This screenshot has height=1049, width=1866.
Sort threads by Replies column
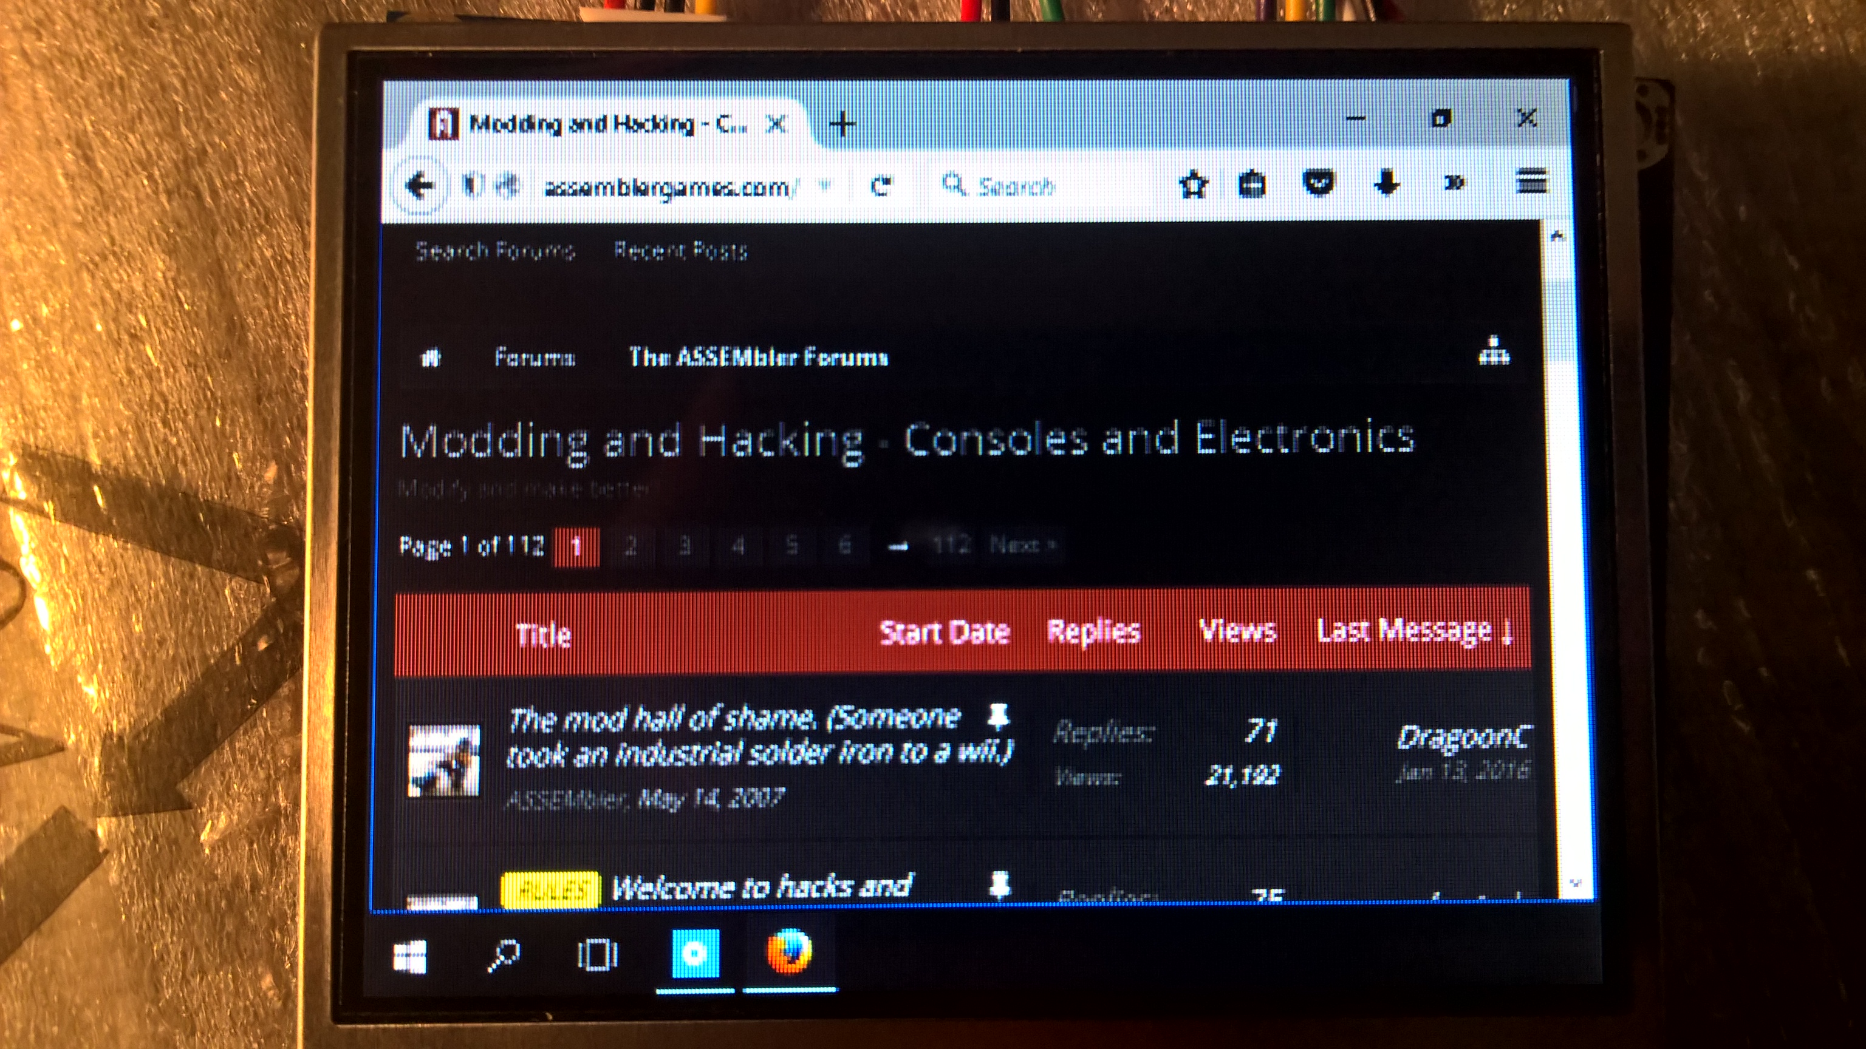click(1094, 632)
